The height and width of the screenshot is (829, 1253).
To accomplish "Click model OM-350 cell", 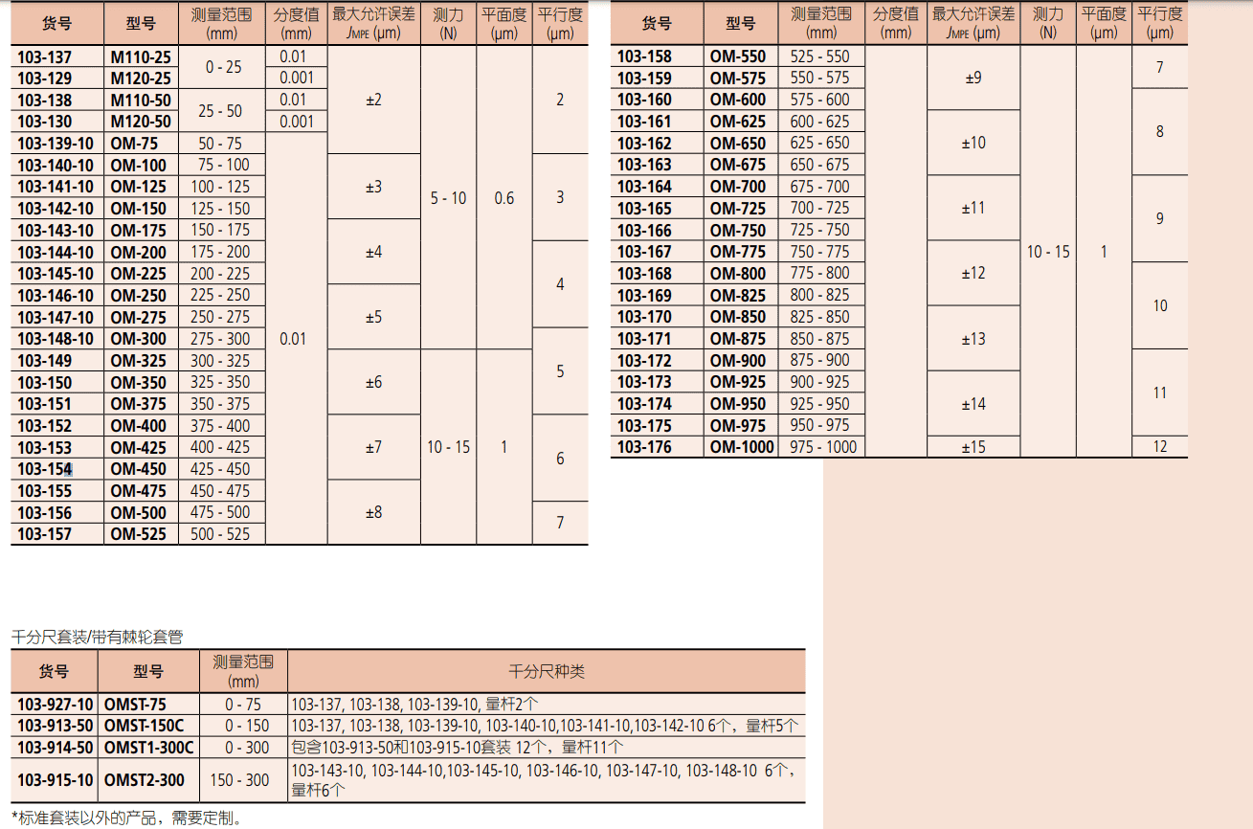I will click(138, 382).
